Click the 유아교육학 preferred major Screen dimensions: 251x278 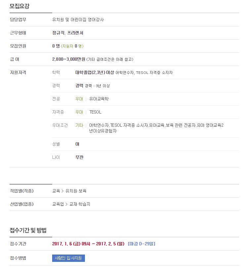coord(99,99)
